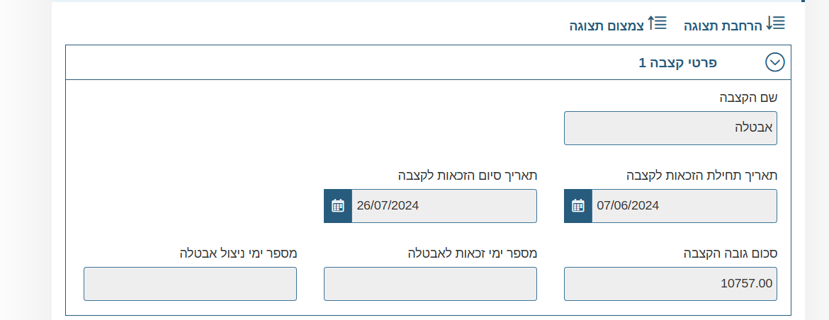This screenshot has height=320, width=829.
Task: Click the שם הקצבה field containing אבטלה
Action: tap(670, 128)
